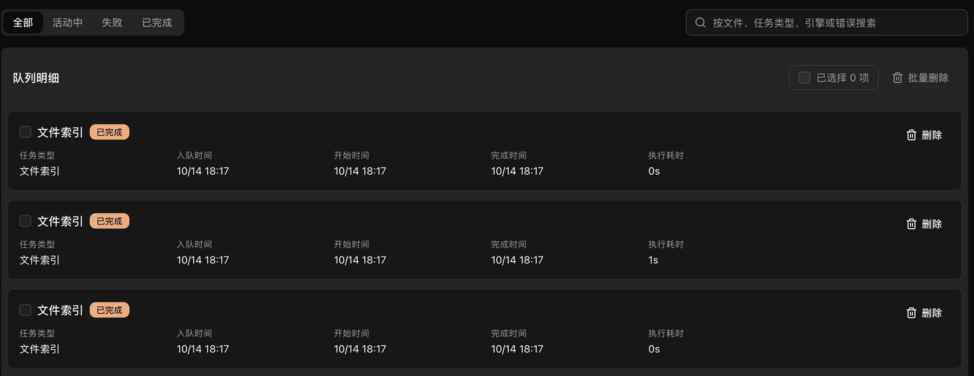Show the 已完成 tab

157,23
